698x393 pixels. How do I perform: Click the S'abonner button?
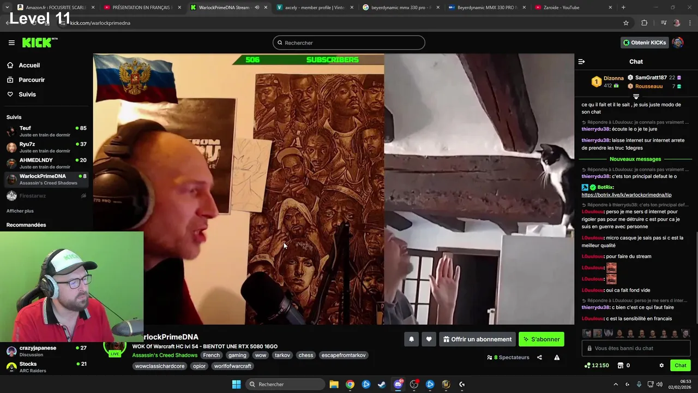tap(541, 340)
